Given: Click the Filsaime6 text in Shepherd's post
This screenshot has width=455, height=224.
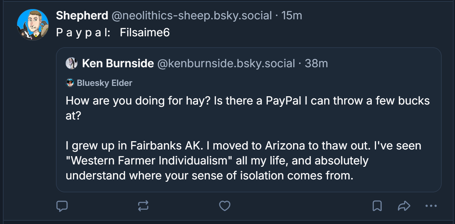Looking at the screenshot, I should 145,33.
